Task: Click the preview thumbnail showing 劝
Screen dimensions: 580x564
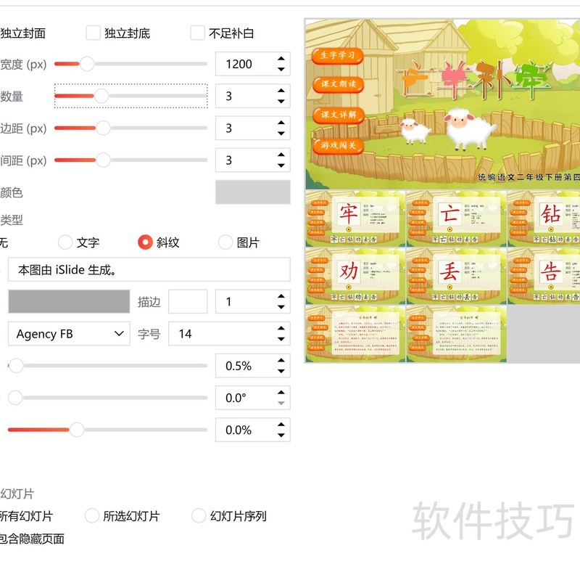Action: click(x=355, y=276)
